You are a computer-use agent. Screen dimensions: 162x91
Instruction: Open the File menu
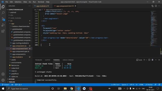tap(7, 2)
